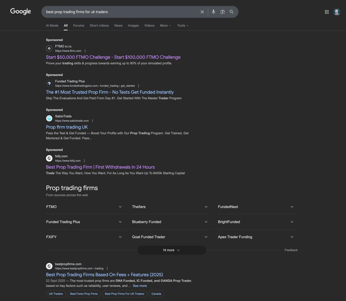Open the More search filters dropdown
The width and height of the screenshot is (346, 301).
pyautogui.click(x=165, y=26)
